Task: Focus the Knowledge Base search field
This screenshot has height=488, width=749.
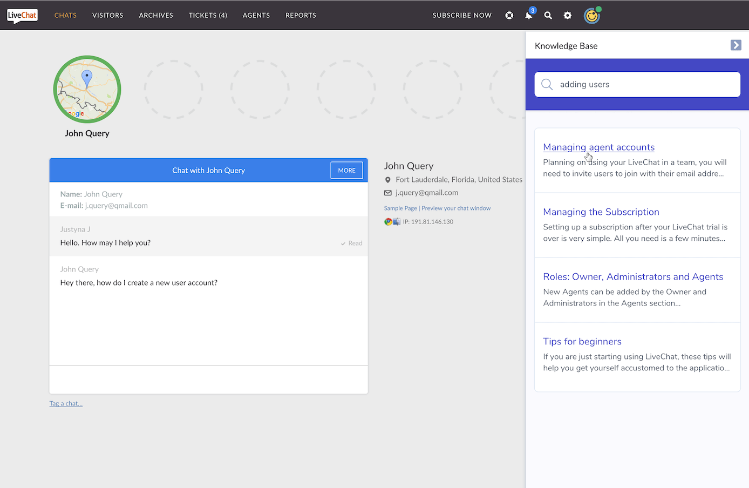Action: 637,84
